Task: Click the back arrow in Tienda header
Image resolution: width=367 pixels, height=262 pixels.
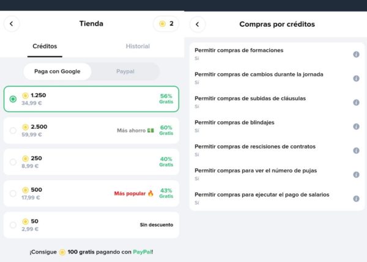Action: [12, 24]
